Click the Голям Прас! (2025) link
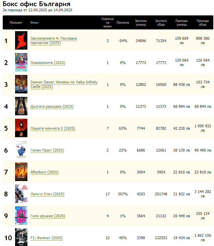The width and height of the screenshot is (214, 246). (x=47, y=151)
